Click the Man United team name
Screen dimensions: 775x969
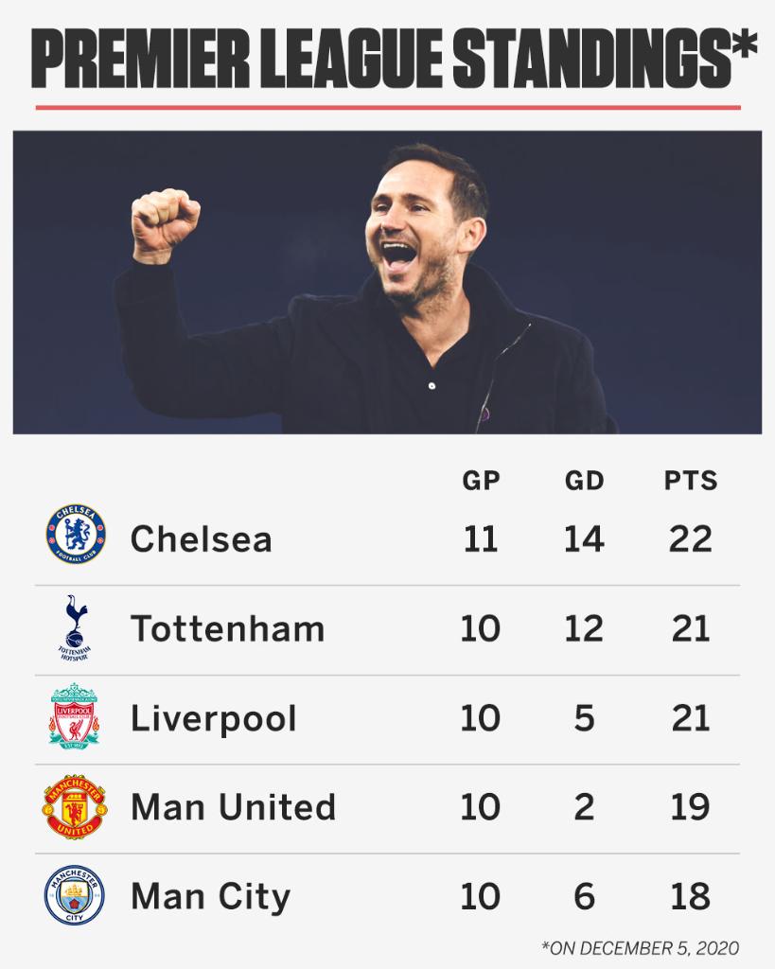[233, 807]
